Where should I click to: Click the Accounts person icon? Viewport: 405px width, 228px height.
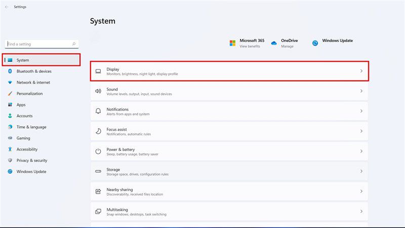coord(10,116)
